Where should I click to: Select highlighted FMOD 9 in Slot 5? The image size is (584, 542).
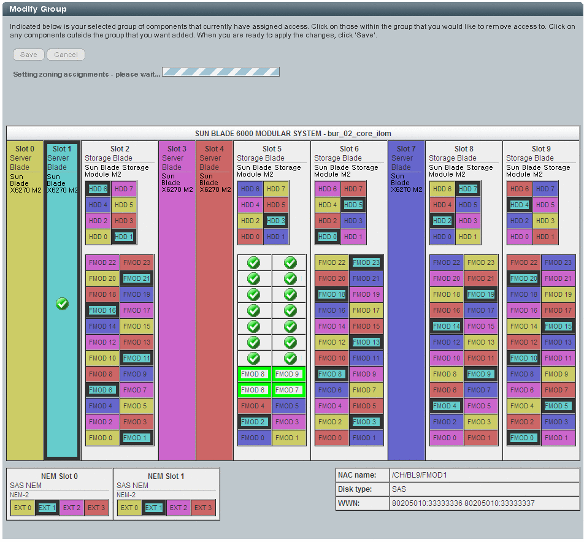(289, 374)
